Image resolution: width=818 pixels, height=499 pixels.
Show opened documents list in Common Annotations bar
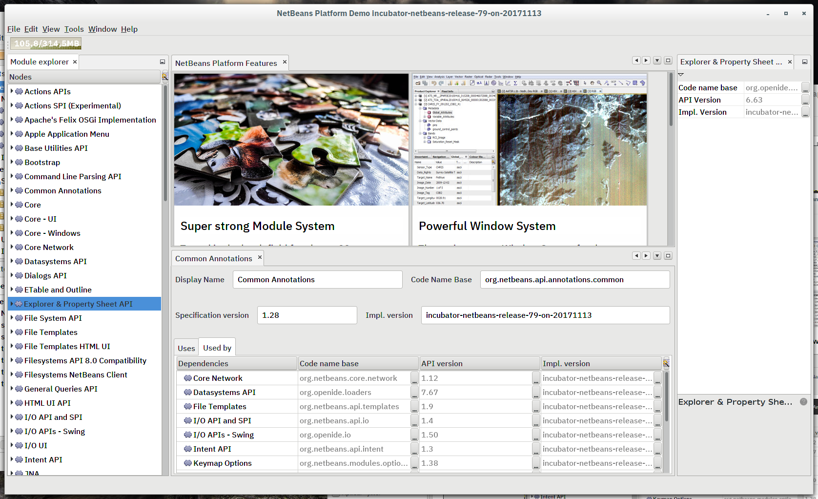pyautogui.click(x=657, y=255)
